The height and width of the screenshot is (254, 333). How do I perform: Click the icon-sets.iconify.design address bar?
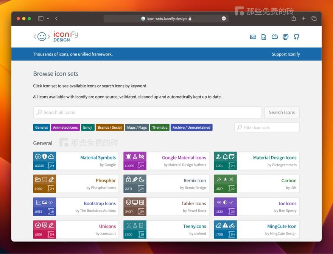coord(166,18)
